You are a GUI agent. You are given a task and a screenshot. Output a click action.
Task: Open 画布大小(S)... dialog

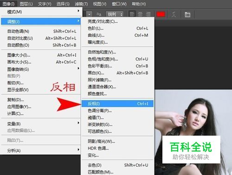coord(41,62)
